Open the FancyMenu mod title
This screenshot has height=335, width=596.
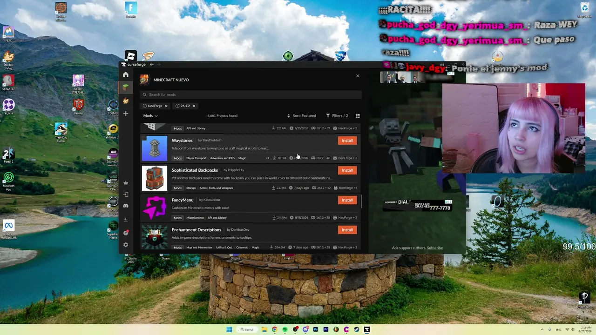click(183, 200)
